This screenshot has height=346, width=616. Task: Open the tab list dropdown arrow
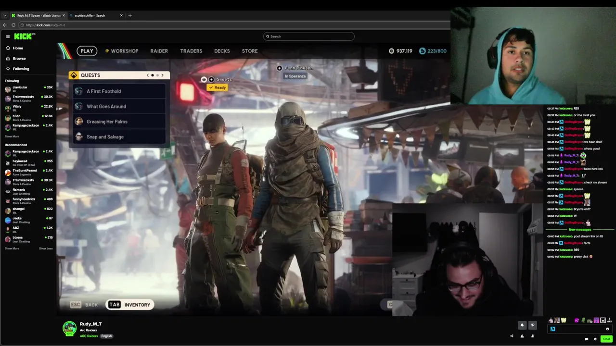point(5,15)
